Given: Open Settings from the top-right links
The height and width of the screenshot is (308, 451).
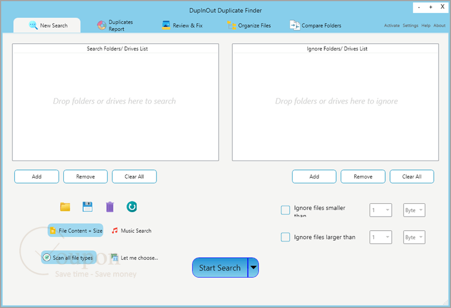Looking at the screenshot, I should 411,26.
